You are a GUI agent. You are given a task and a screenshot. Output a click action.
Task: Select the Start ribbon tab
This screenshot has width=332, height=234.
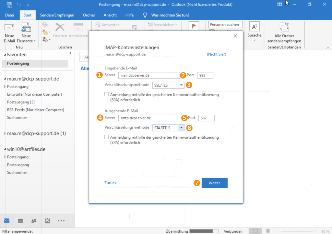(x=27, y=15)
